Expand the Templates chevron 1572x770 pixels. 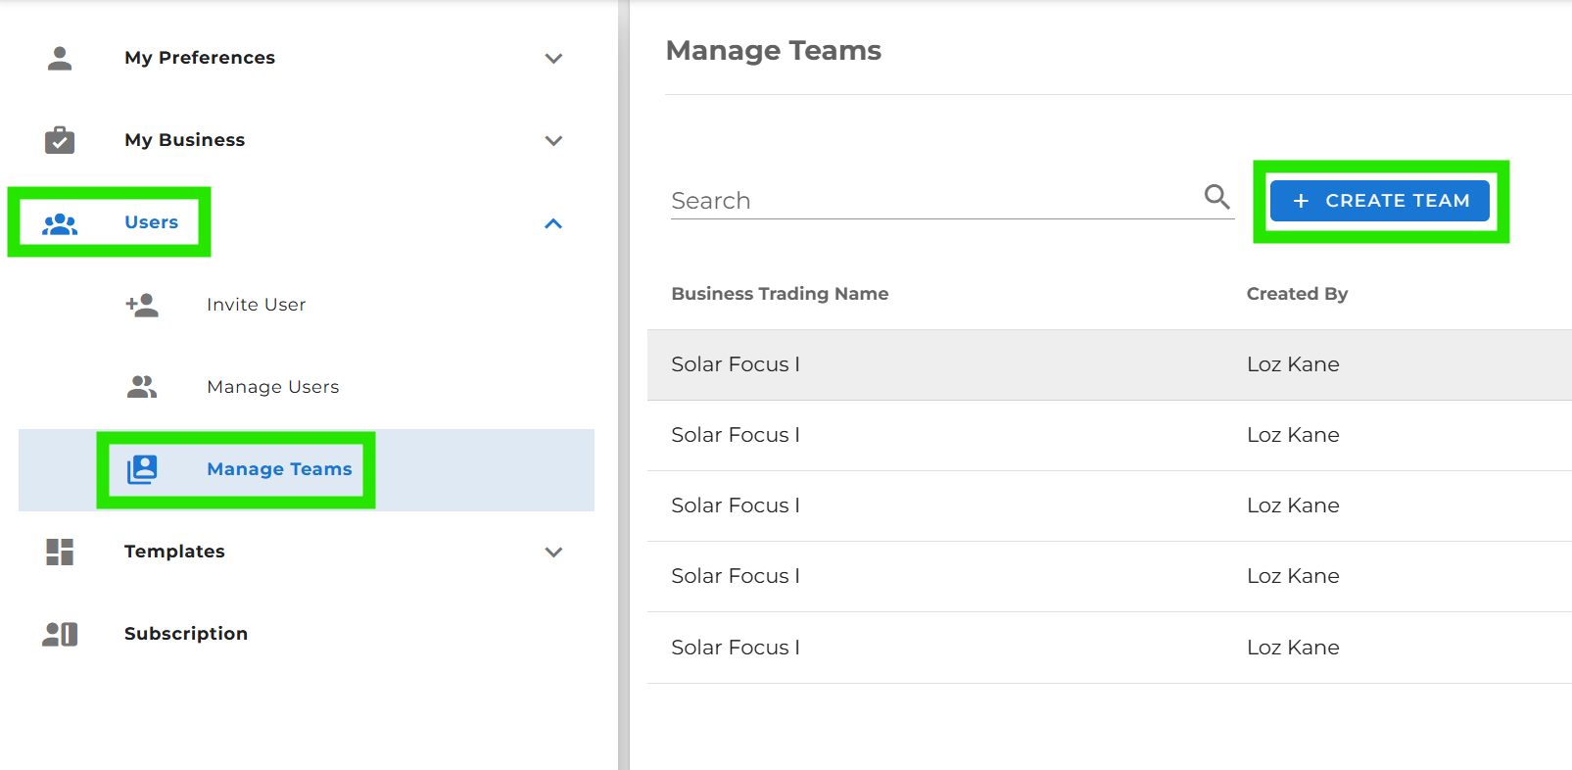coord(553,553)
